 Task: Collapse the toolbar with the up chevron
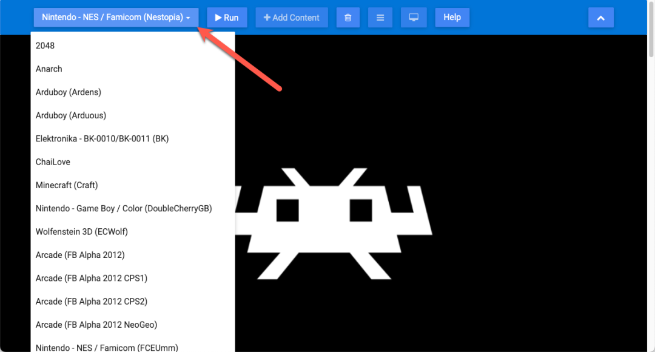coord(600,18)
